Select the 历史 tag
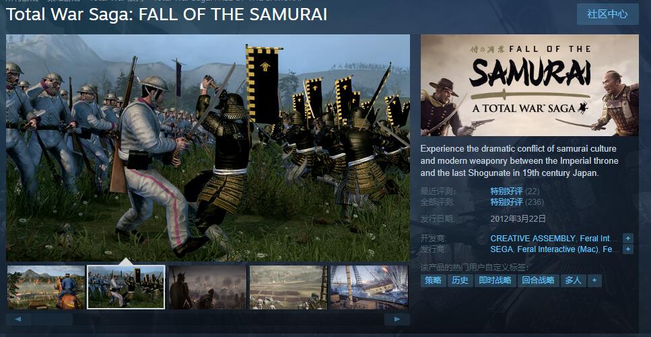Viewport: 651px width, 337px height. 460,280
